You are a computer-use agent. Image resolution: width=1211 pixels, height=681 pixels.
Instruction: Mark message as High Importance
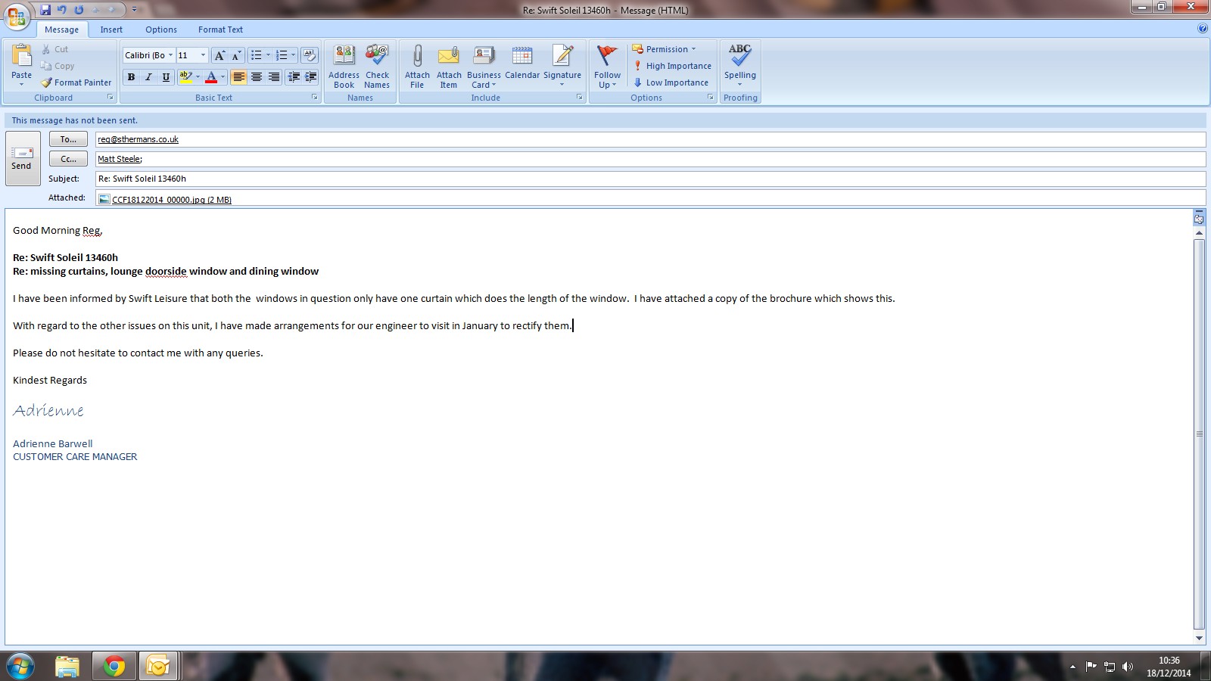click(672, 66)
